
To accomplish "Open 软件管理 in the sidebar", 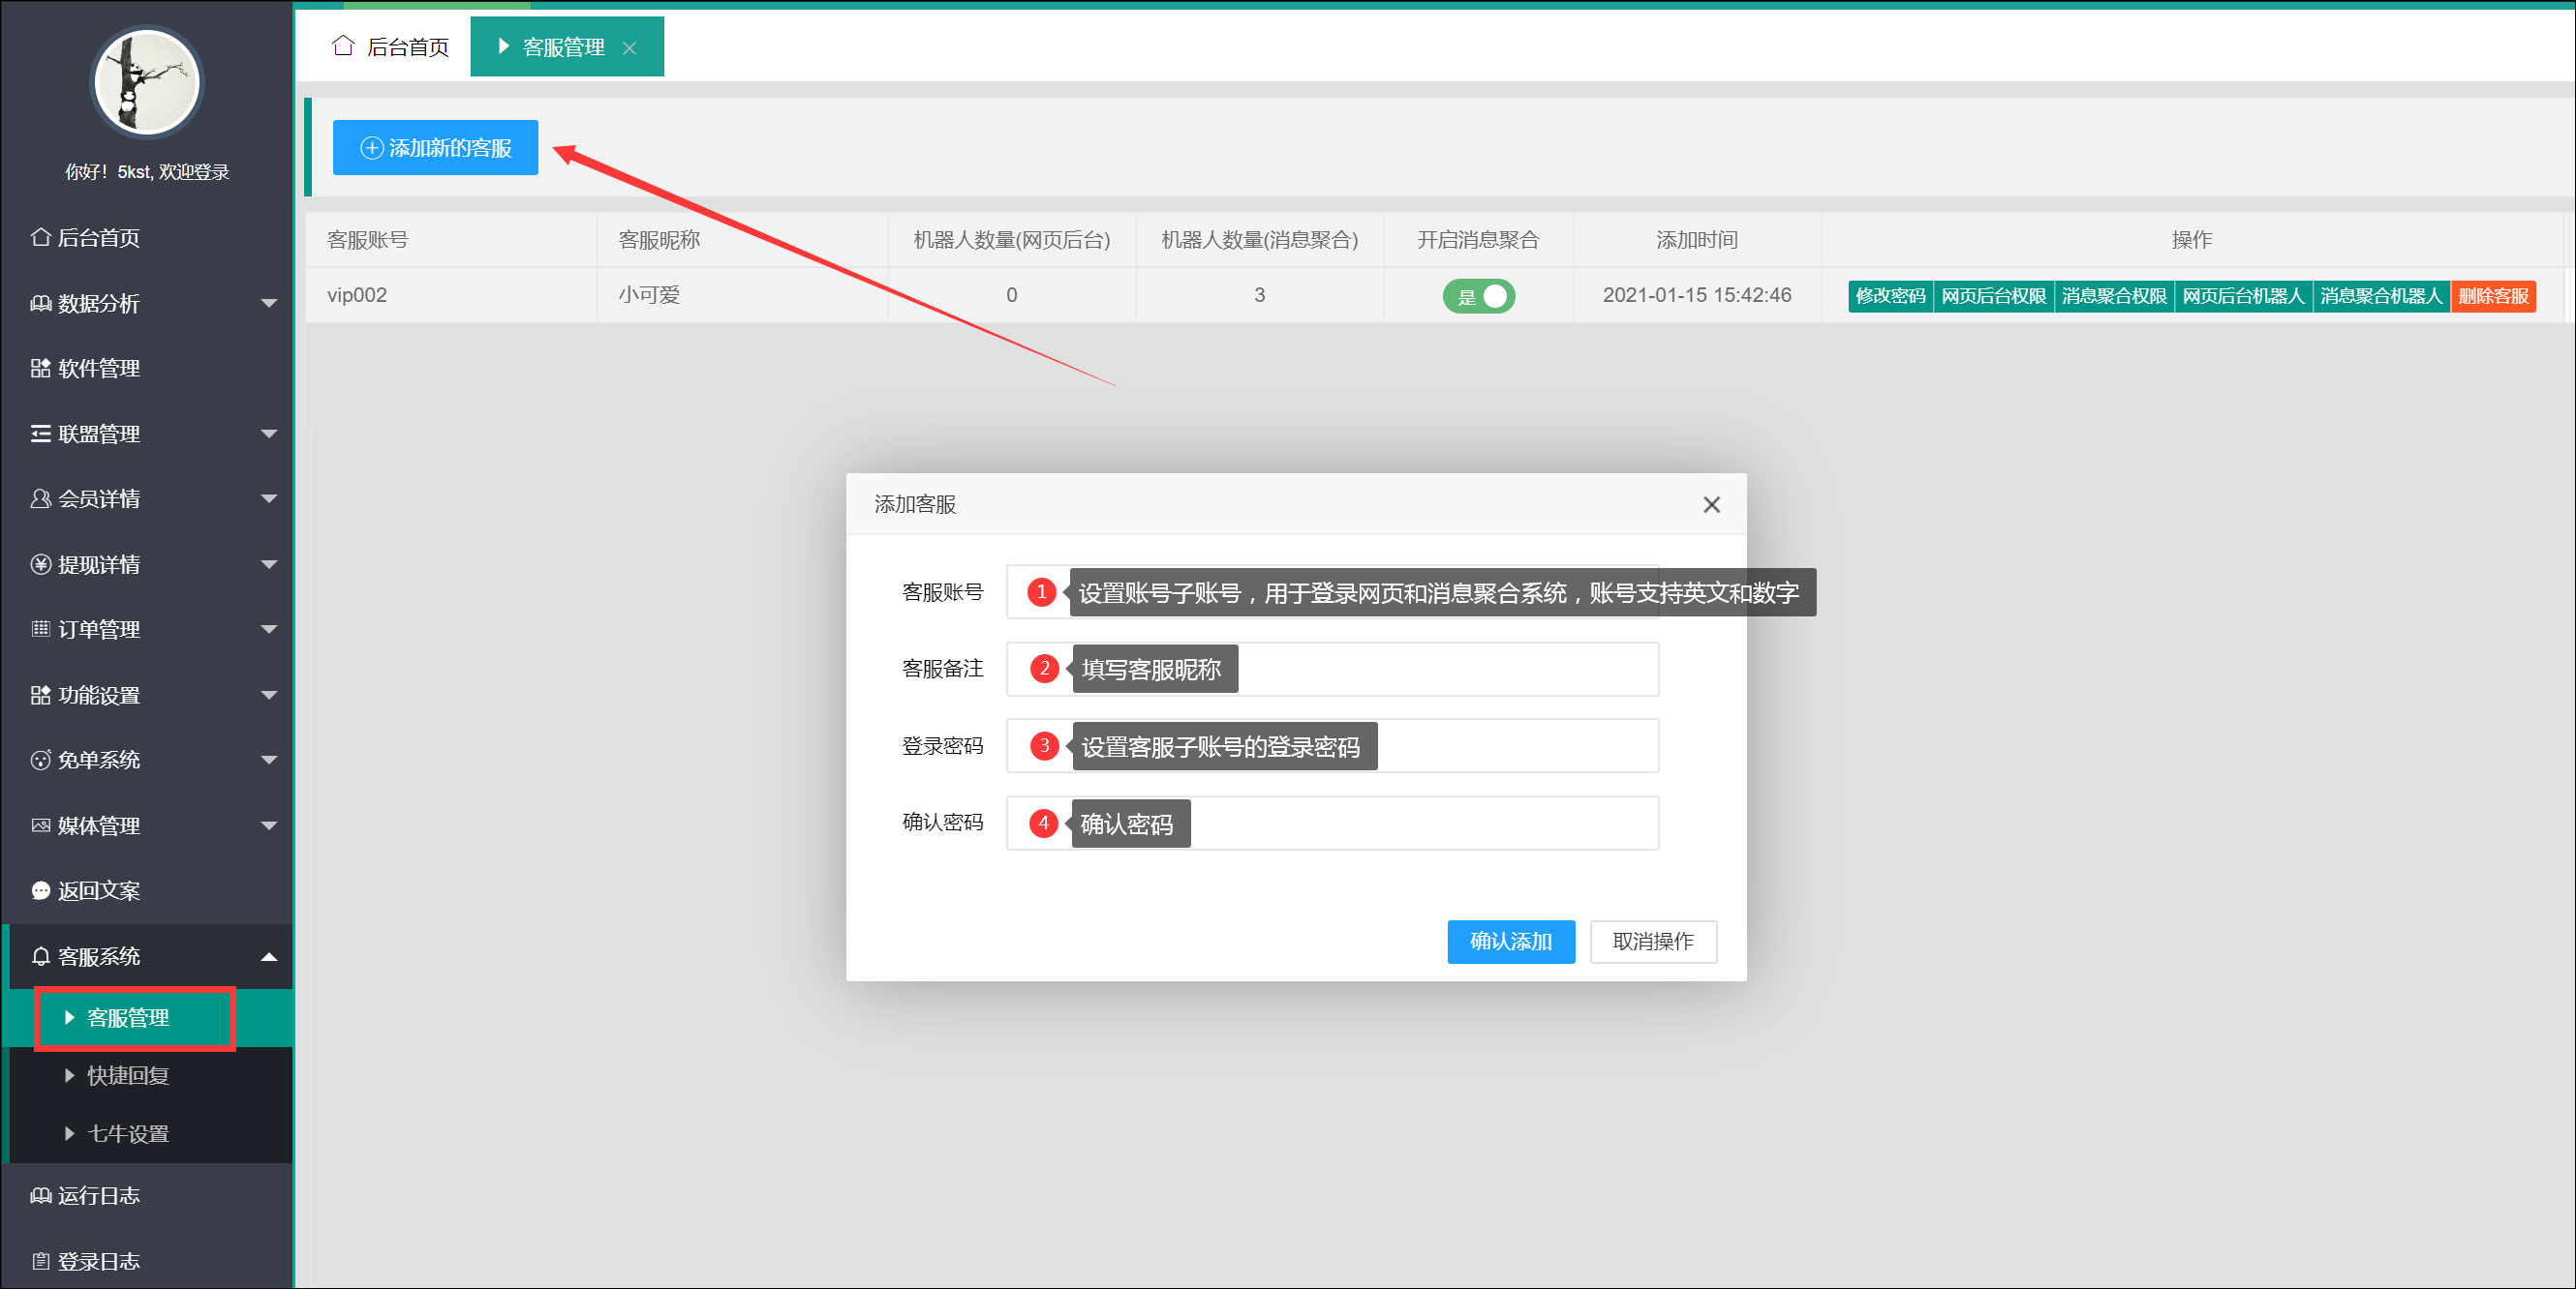I will [98, 368].
